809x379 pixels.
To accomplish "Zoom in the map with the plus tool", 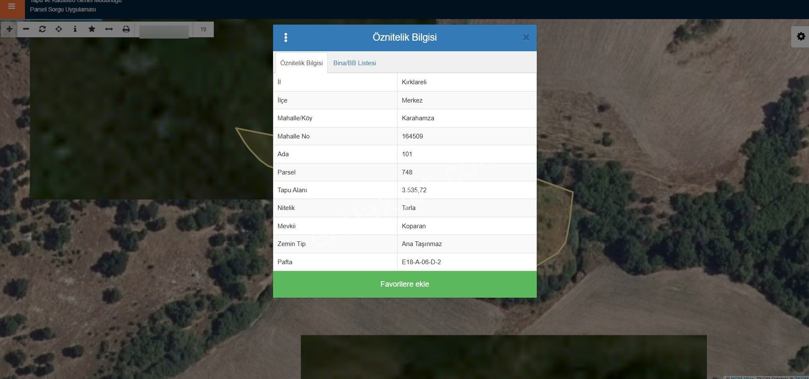I will pos(9,29).
